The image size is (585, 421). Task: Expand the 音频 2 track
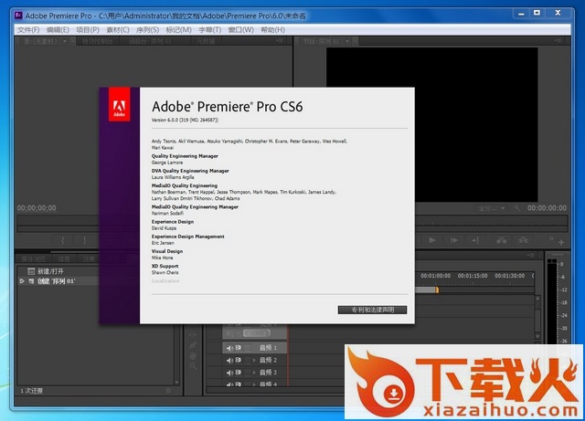254,360
